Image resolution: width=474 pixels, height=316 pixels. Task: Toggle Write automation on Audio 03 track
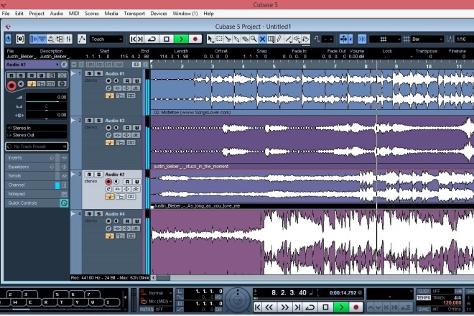pyautogui.click(x=136, y=128)
